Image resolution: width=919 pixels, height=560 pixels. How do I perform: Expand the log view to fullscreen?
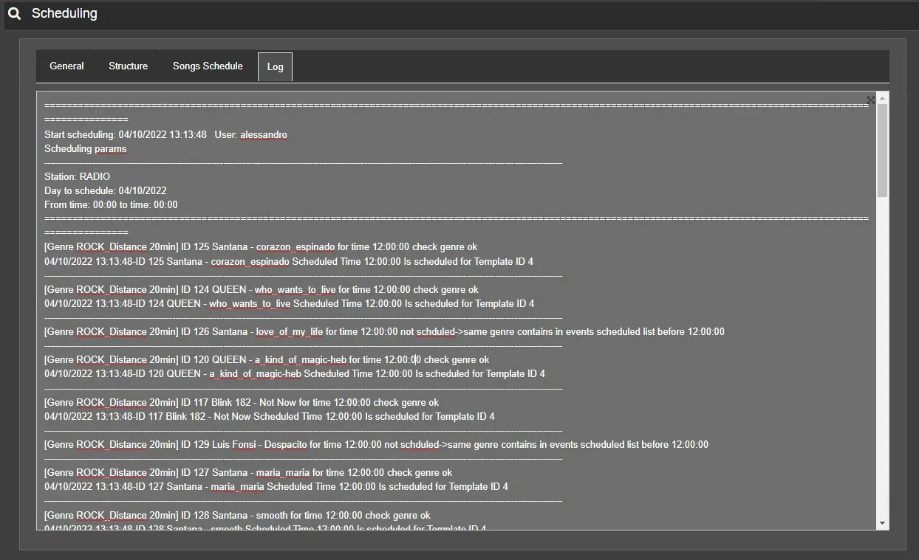[x=870, y=100]
